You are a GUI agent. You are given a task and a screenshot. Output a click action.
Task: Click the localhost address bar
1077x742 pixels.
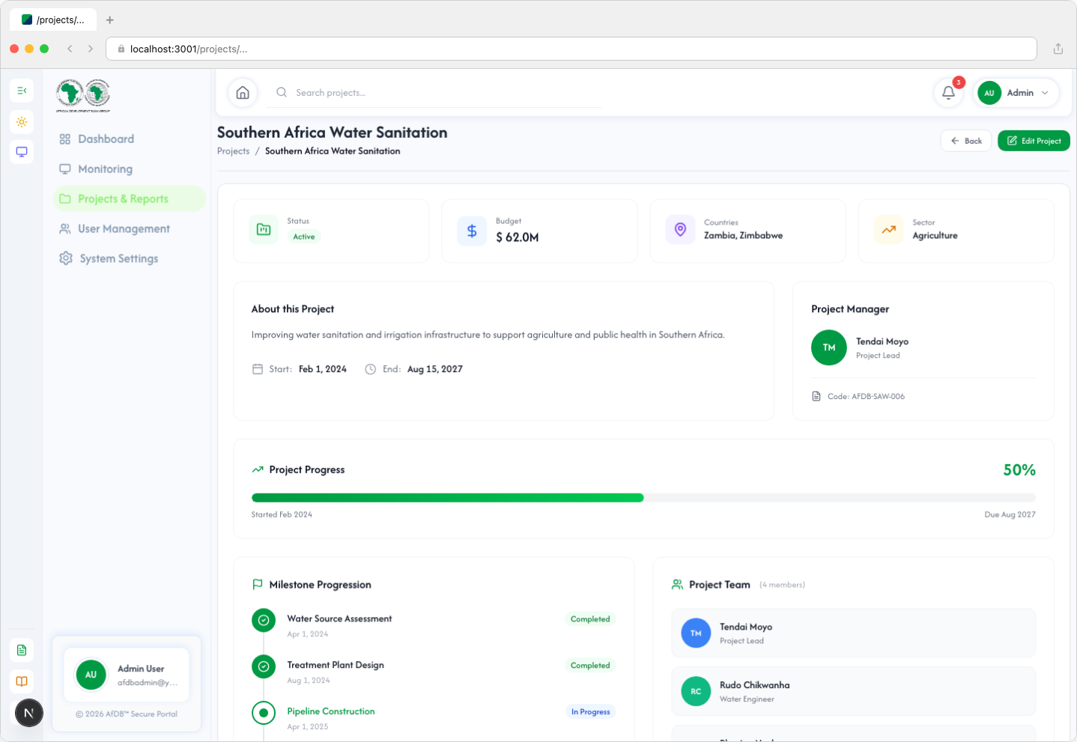571,49
